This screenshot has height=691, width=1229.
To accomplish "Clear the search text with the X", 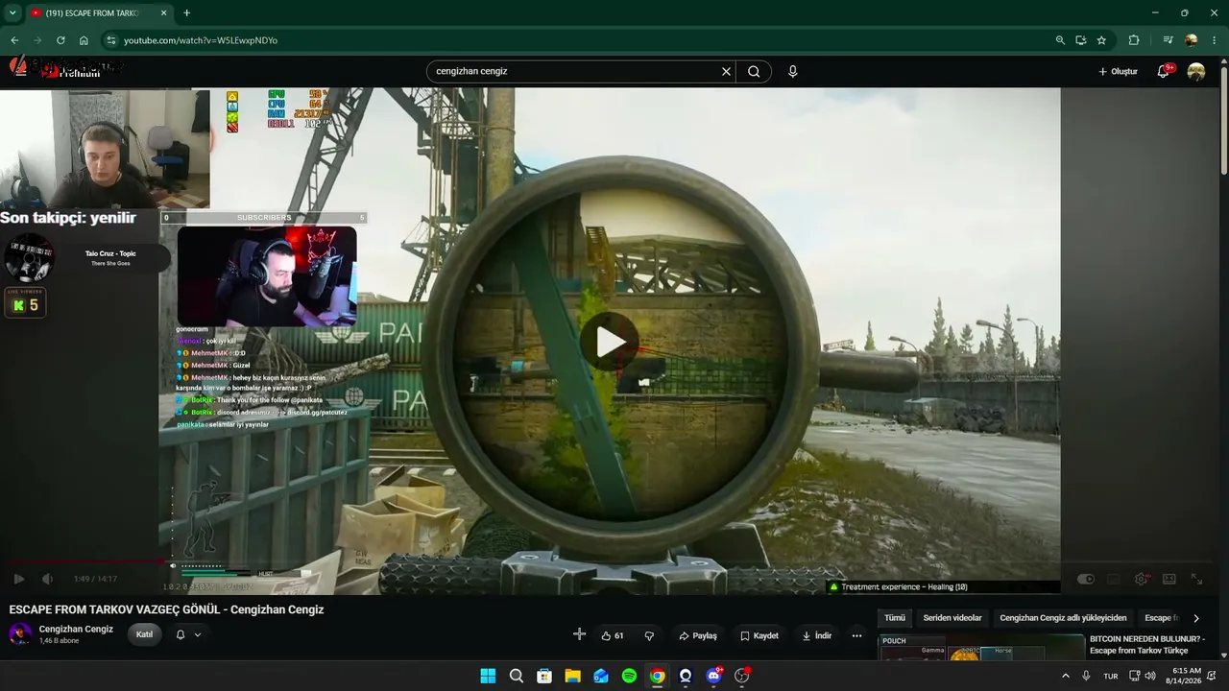I will click(726, 71).
